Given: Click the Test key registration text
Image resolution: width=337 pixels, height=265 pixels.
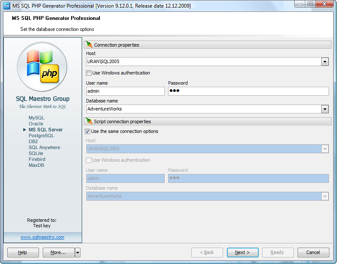Looking at the screenshot, I should [41, 226].
